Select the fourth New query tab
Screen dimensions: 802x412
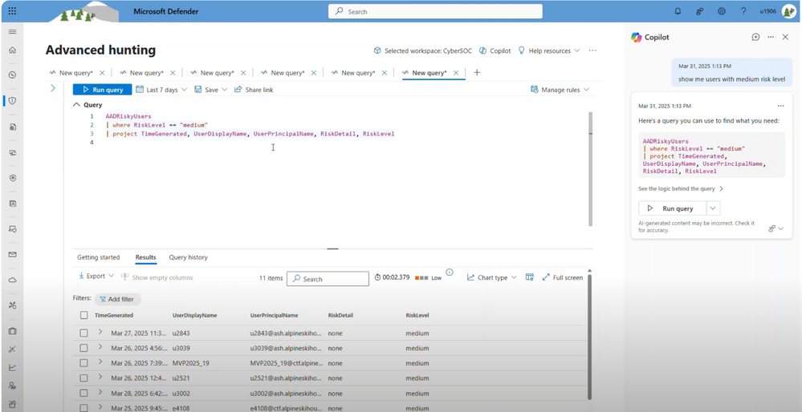[x=287, y=73]
